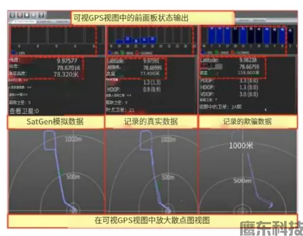Click the 500m ring label in right scatter plot
This screenshot has width=303, height=236.
[x=242, y=181]
